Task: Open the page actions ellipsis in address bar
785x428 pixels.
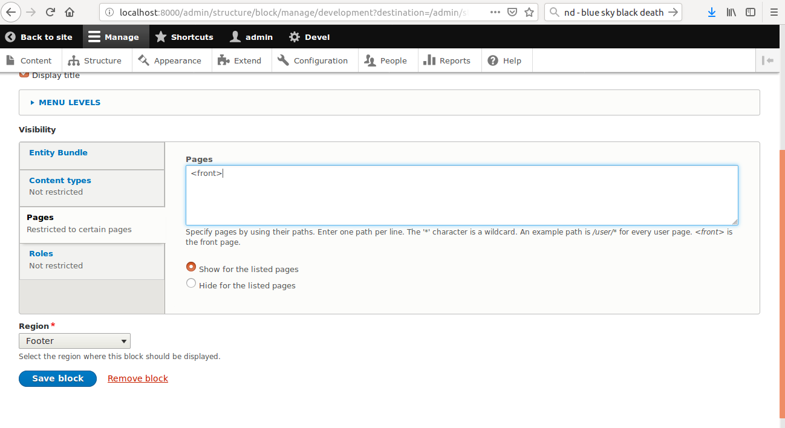Action: (495, 12)
